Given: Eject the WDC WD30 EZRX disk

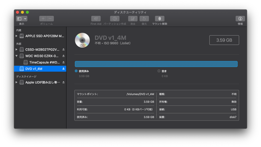Looking at the screenshot, I should coord(63,56).
